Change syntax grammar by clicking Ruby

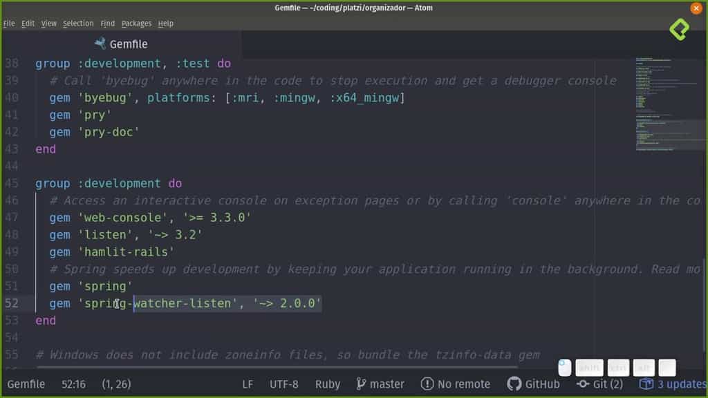327,383
